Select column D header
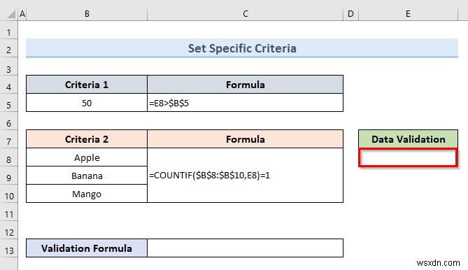 (350, 14)
